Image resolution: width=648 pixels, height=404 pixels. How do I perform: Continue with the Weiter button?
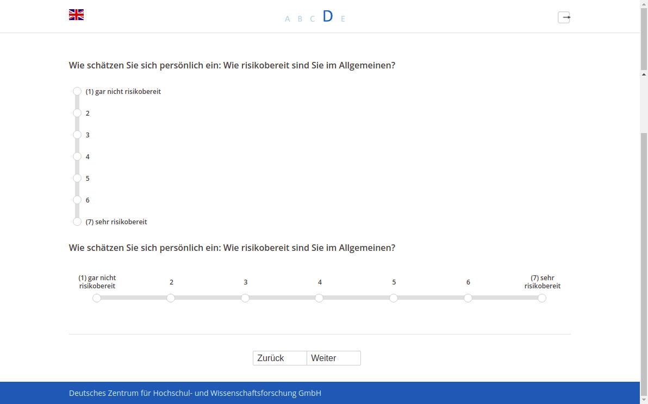[x=334, y=358]
